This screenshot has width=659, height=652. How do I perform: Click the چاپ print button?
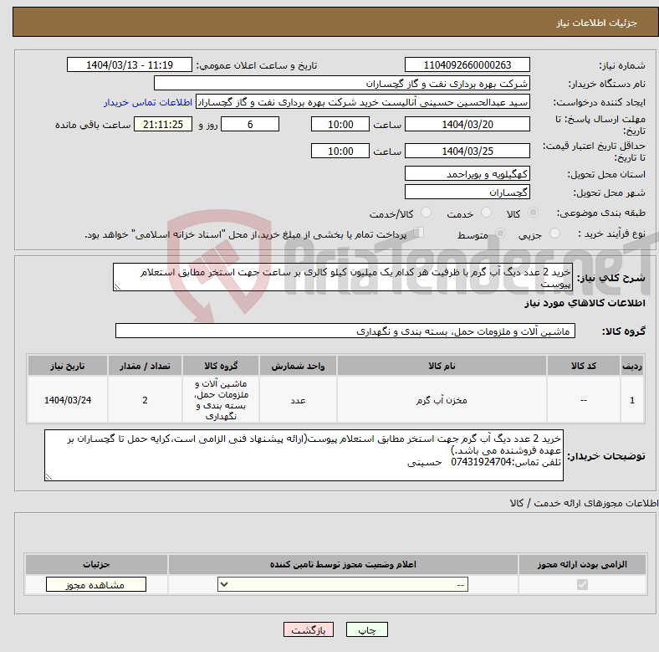tap(366, 629)
